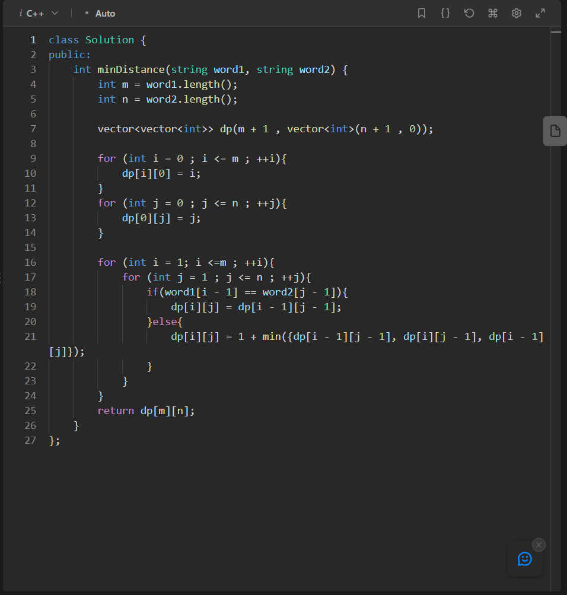
Task: Click 'return dp[m][n];' statement
Action: pos(146,411)
